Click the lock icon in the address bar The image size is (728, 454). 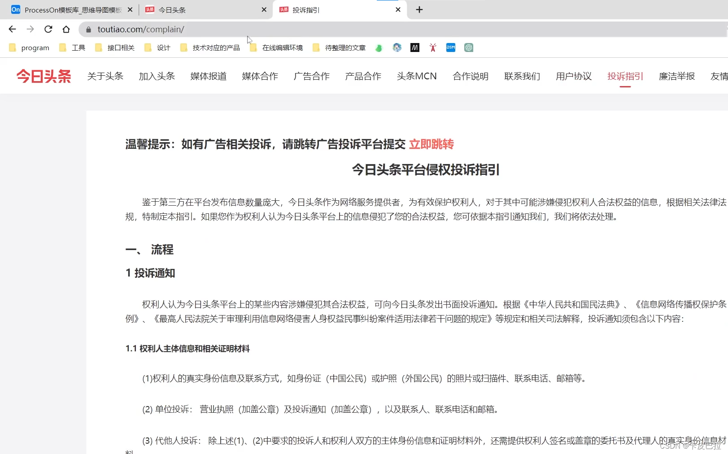pyautogui.click(x=88, y=30)
